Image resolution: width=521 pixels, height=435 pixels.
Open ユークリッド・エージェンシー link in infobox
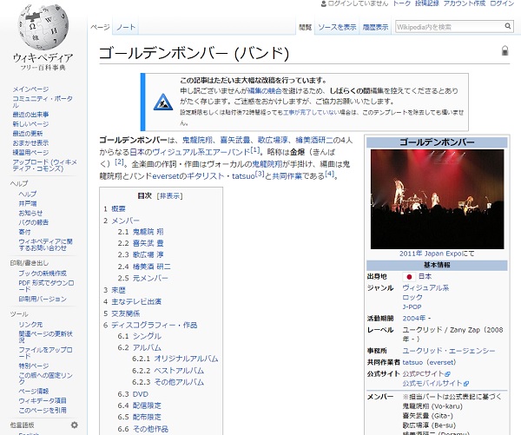point(449,351)
